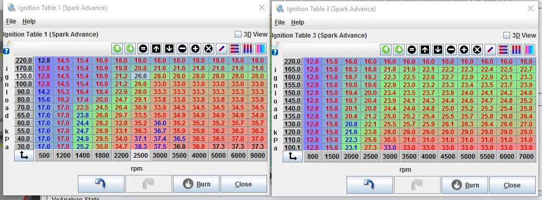Click Burn button in Ignition Table 3
This screenshot has width=542, height=200.
point(465,185)
